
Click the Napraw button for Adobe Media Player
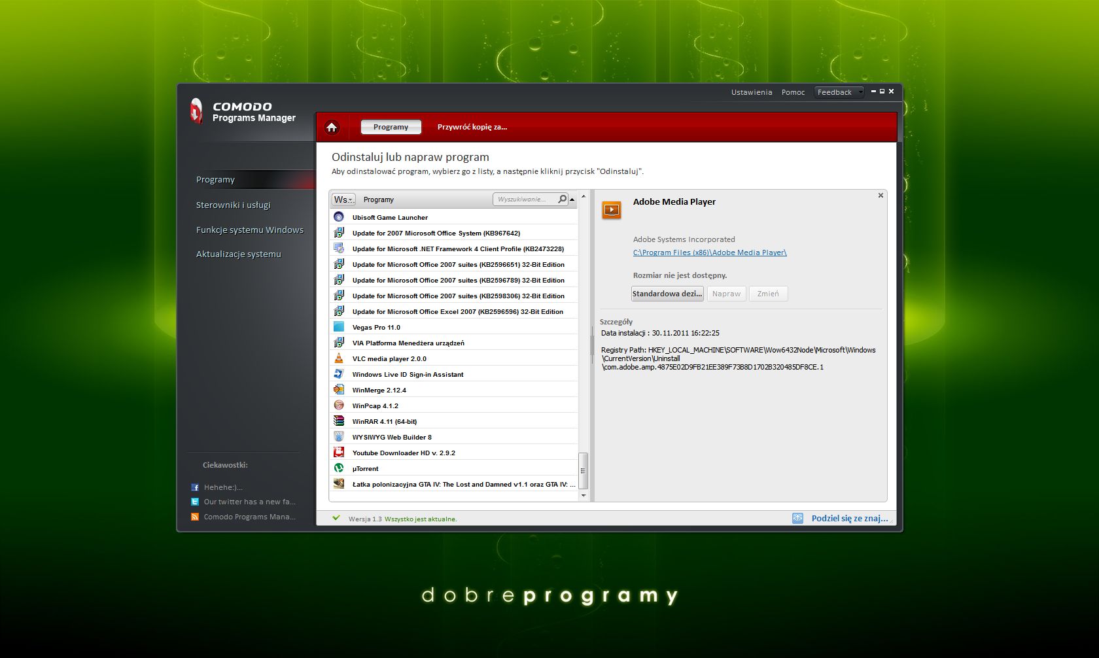point(726,293)
